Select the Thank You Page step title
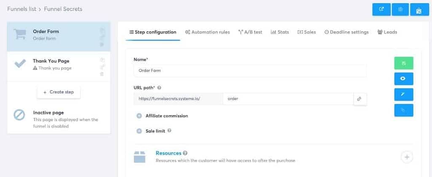Screen dimensions: 432x177 (x=51, y=61)
